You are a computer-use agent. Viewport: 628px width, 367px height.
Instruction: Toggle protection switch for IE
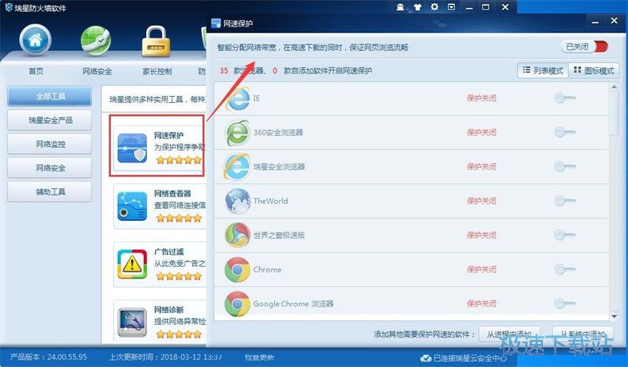[565, 97]
